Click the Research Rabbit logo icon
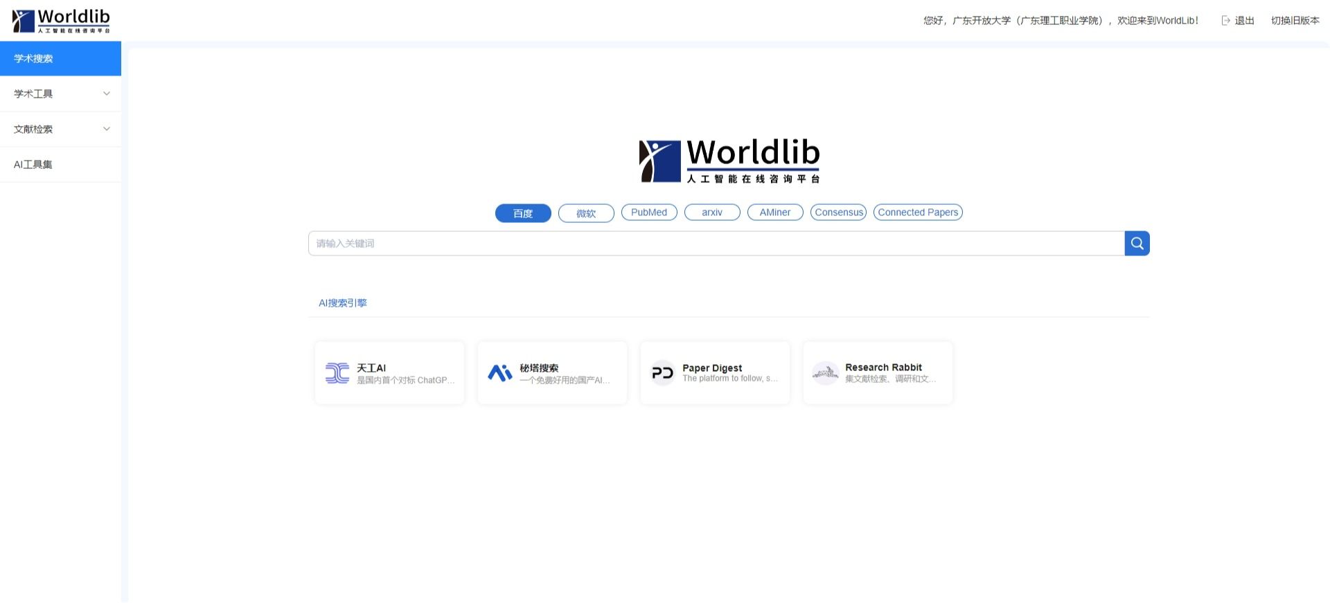This screenshot has height=603, width=1330. click(x=825, y=373)
